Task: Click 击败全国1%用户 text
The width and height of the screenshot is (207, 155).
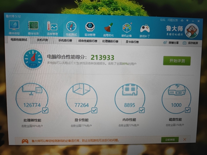Action: tap(175, 125)
